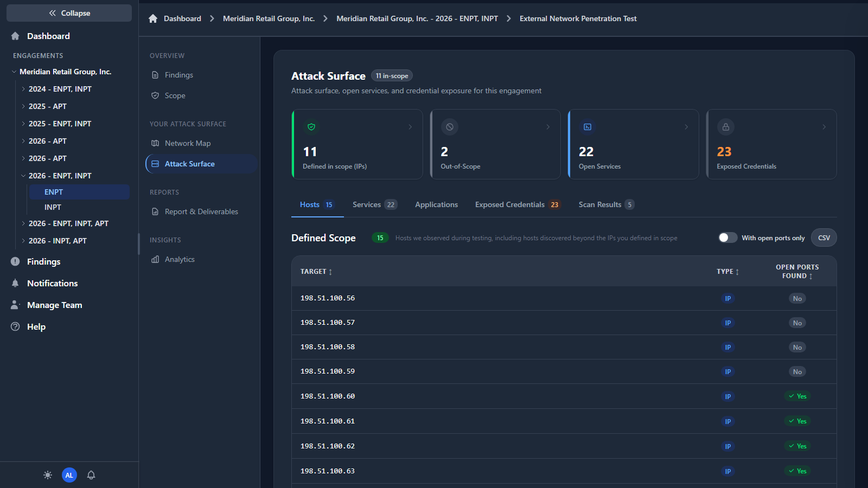The height and width of the screenshot is (488, 868).
Task: Export hosts with the CSV button
Action: (824, 237)
